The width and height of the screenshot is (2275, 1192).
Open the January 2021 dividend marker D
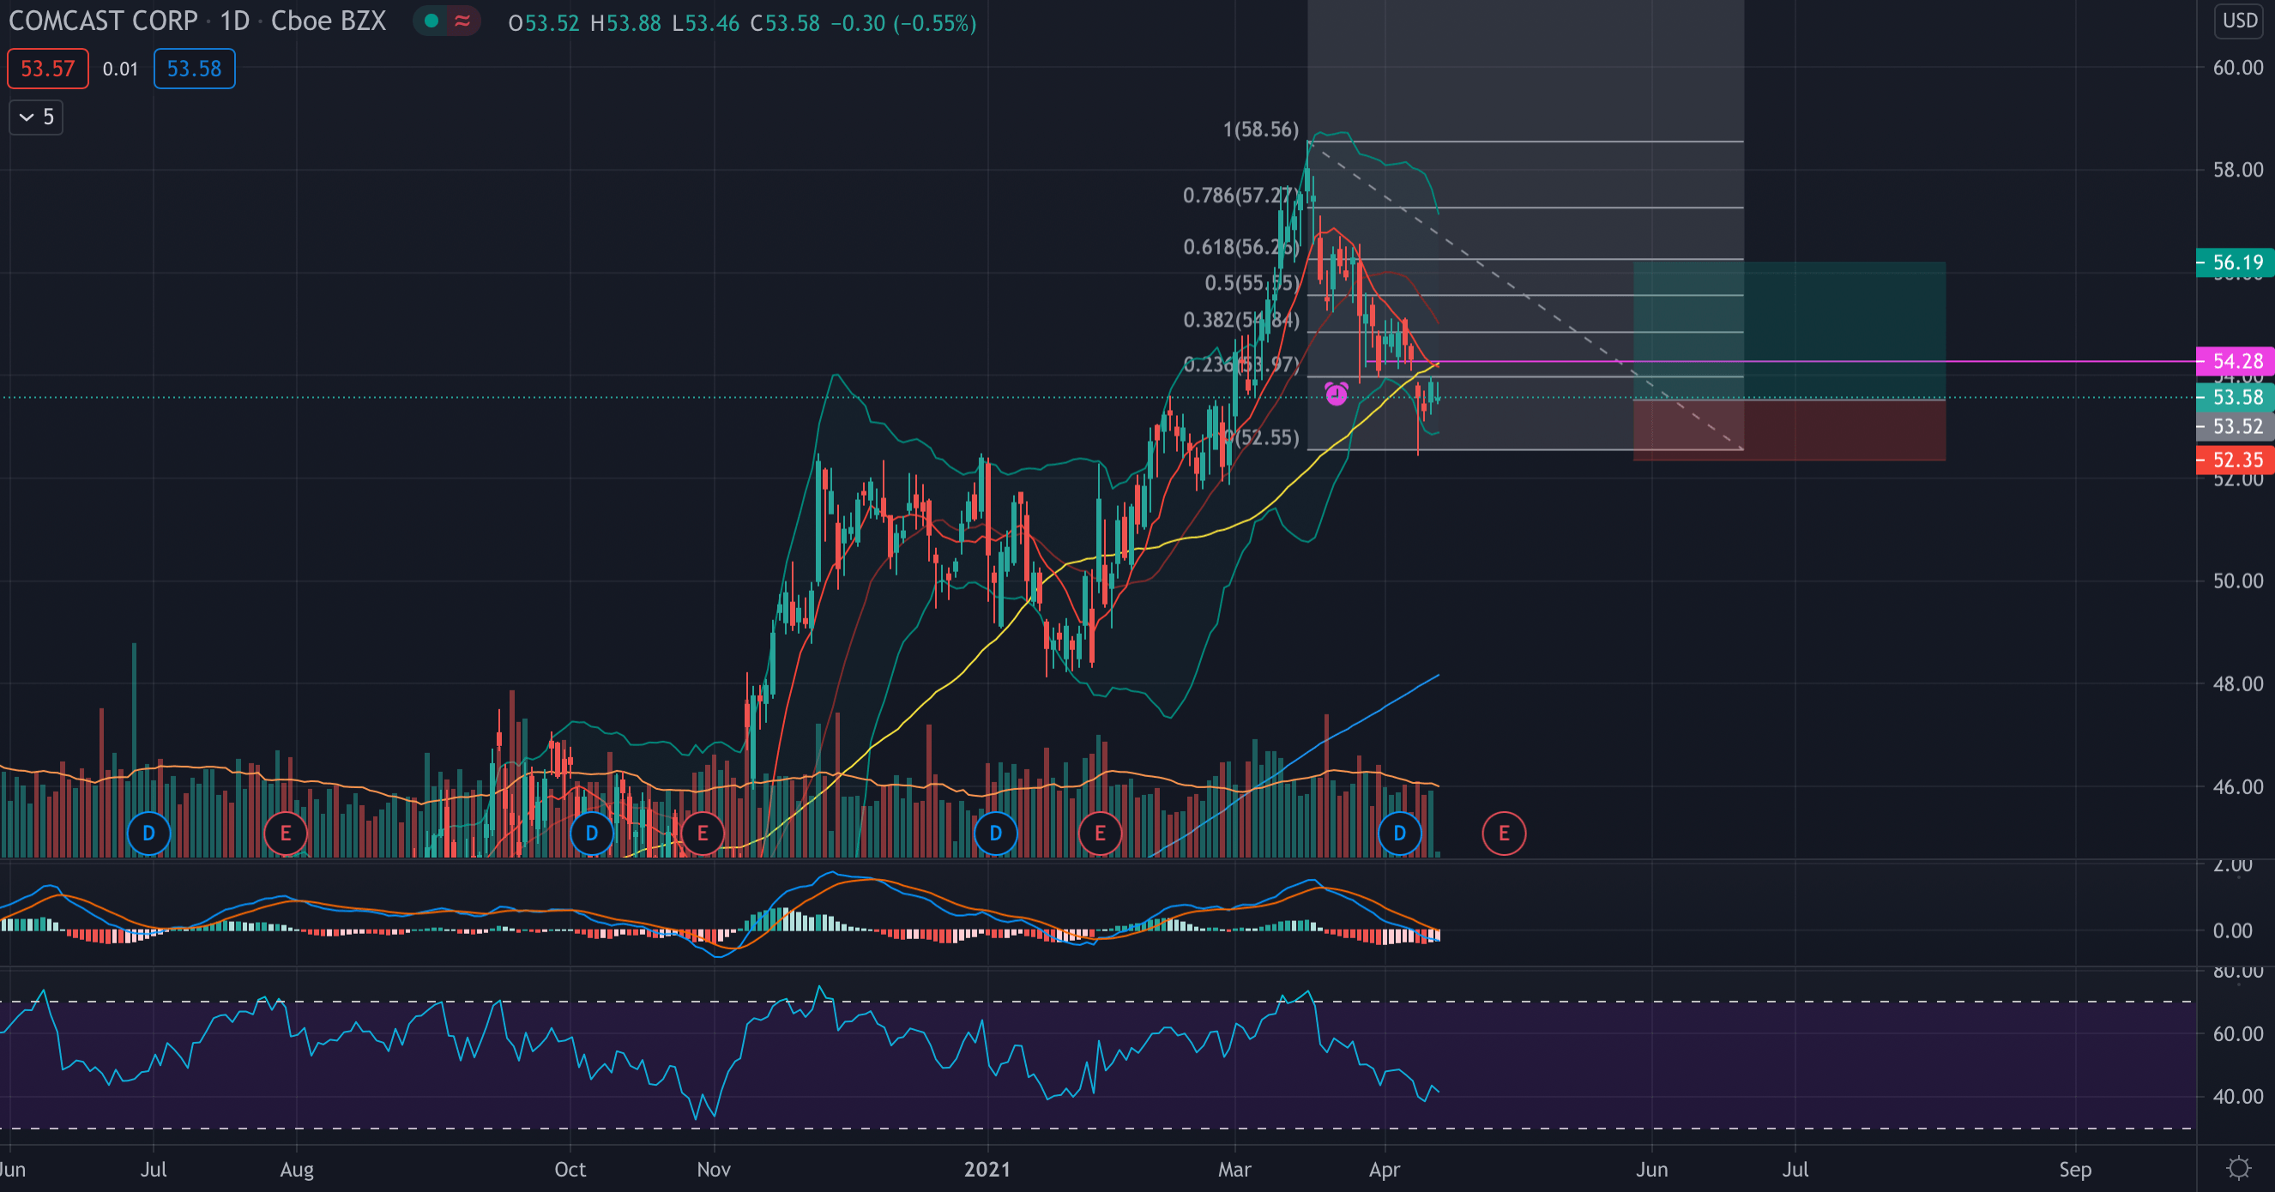click(995, 833)
